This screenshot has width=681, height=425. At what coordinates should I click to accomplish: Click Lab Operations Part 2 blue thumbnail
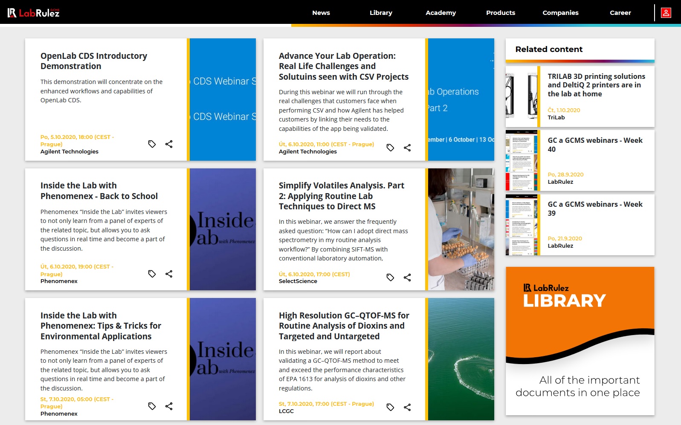[461, 99]
